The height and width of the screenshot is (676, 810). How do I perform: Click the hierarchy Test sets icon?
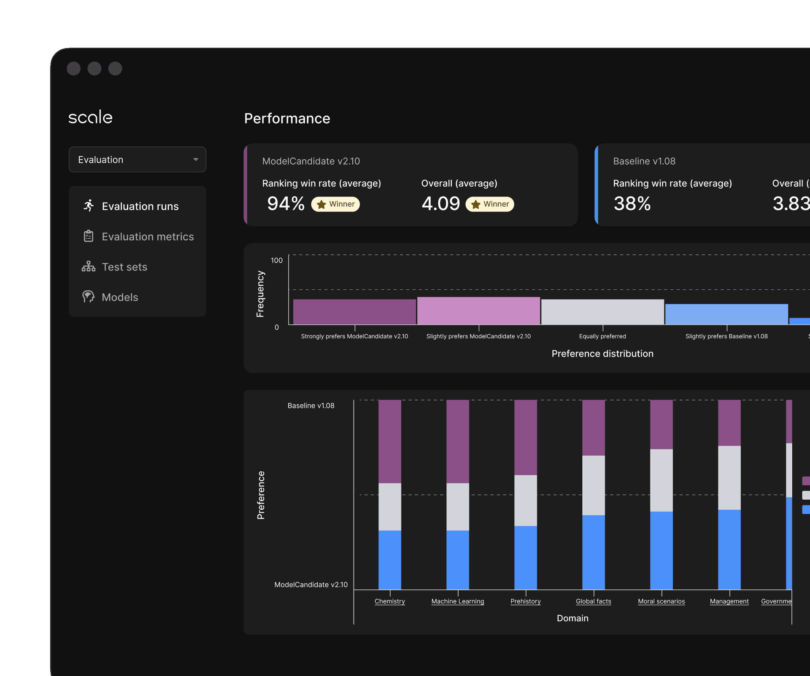89,266
